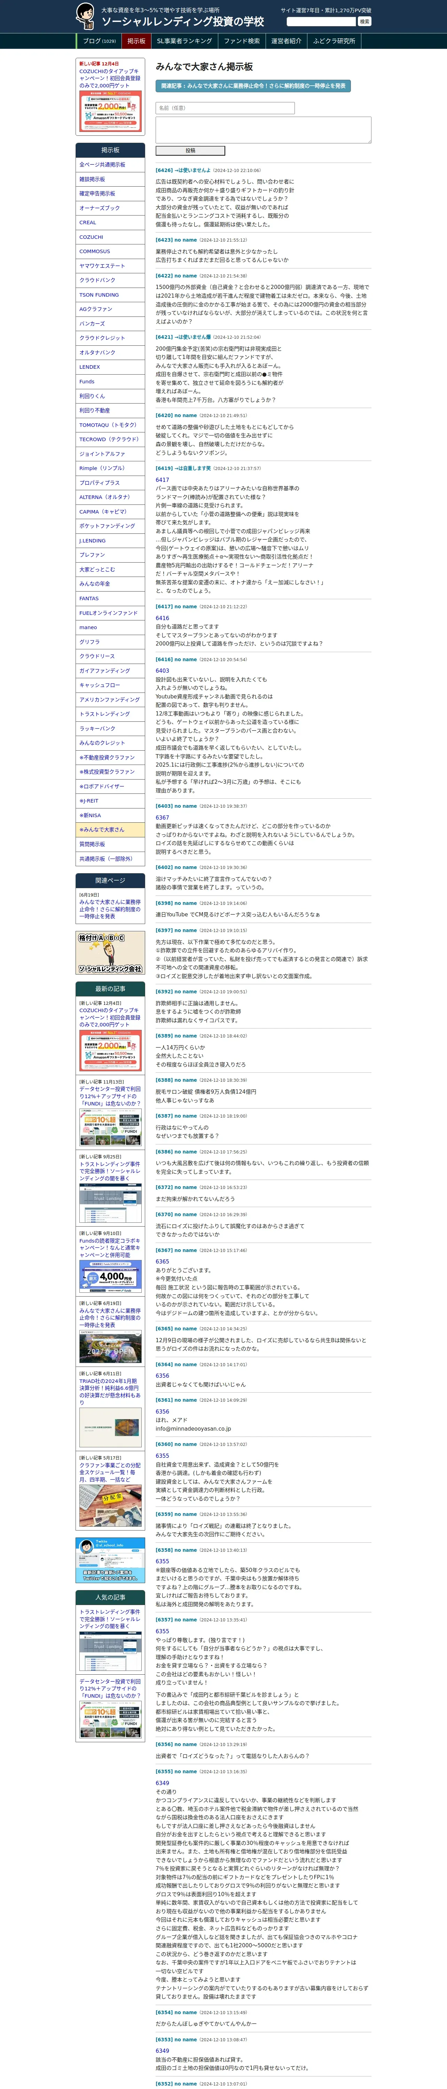
Task: Open バンカーズ board
Action: (x=110, y=323)
